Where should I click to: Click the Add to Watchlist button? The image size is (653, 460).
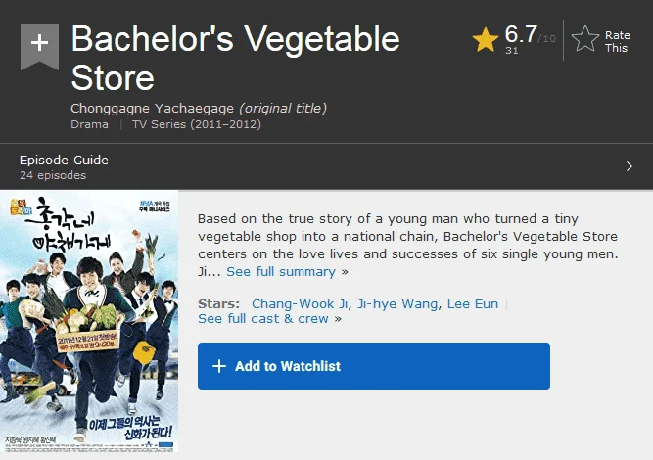tap(374, 366)
